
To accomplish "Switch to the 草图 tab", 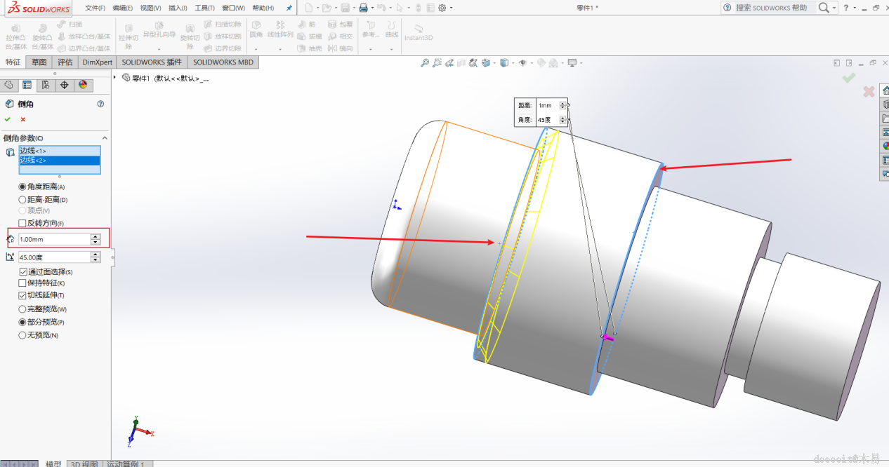I will 39,62.
